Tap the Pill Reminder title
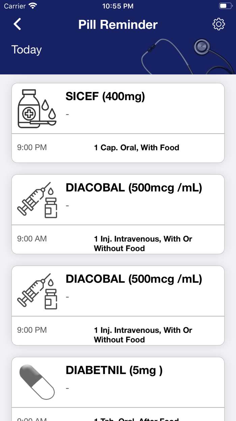The image size is (236, 421). point(118,24)
